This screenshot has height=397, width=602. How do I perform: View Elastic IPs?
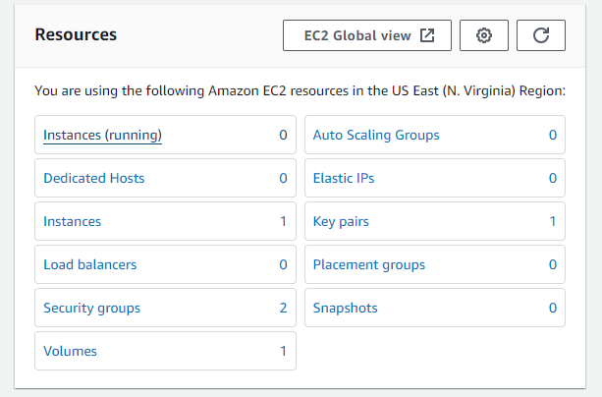click(344, 178)
